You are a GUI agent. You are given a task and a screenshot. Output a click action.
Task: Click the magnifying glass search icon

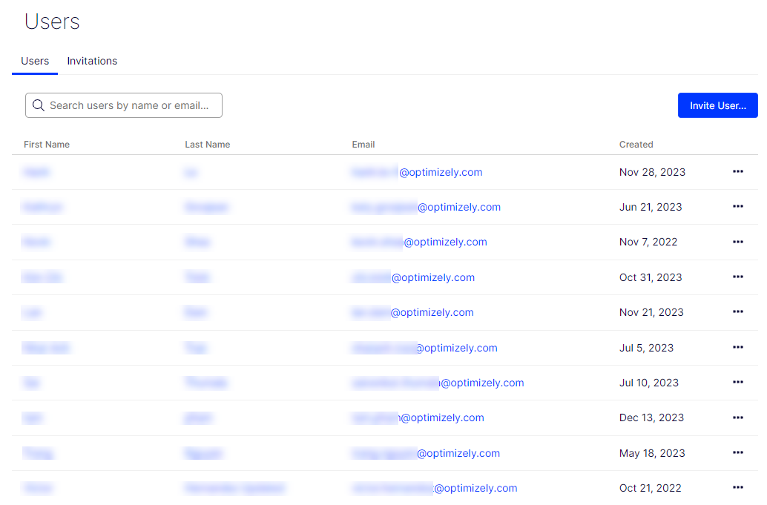pos(39,105)
